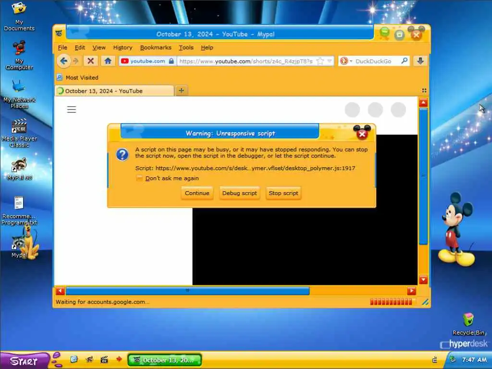This screenshot has width=492, height=369.
Task: Launch Media Player Classic from desktop
Action: 19,133
